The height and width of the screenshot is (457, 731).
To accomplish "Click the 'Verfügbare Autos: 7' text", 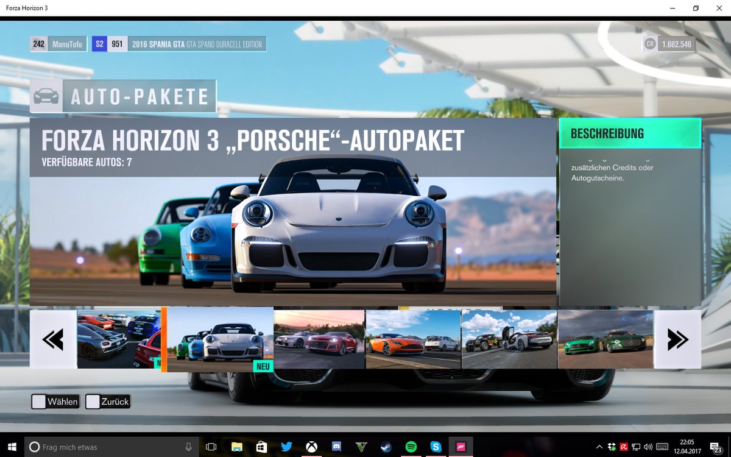I will click(x=87, y=163).
